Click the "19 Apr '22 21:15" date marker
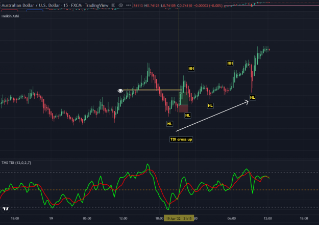 click(x=179, y=218)
